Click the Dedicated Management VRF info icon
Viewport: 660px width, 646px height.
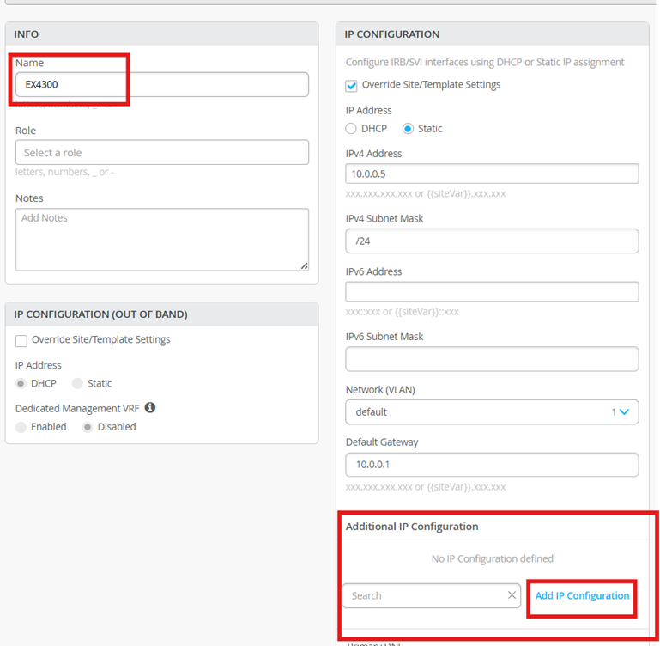pyautogui.click(x=150, y=408)
